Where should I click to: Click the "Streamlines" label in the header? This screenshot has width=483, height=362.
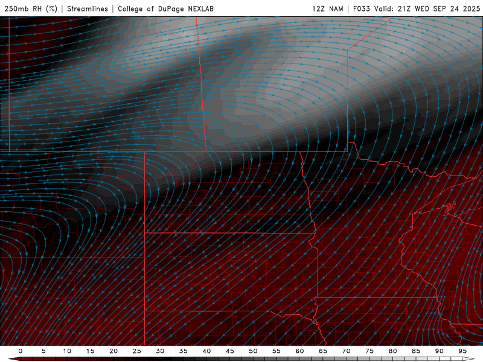(x=88, y=8)
